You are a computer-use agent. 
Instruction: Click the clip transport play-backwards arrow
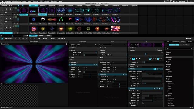coord(131,59)
